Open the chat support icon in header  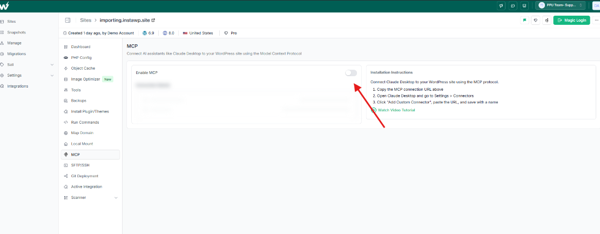(513, 5)
